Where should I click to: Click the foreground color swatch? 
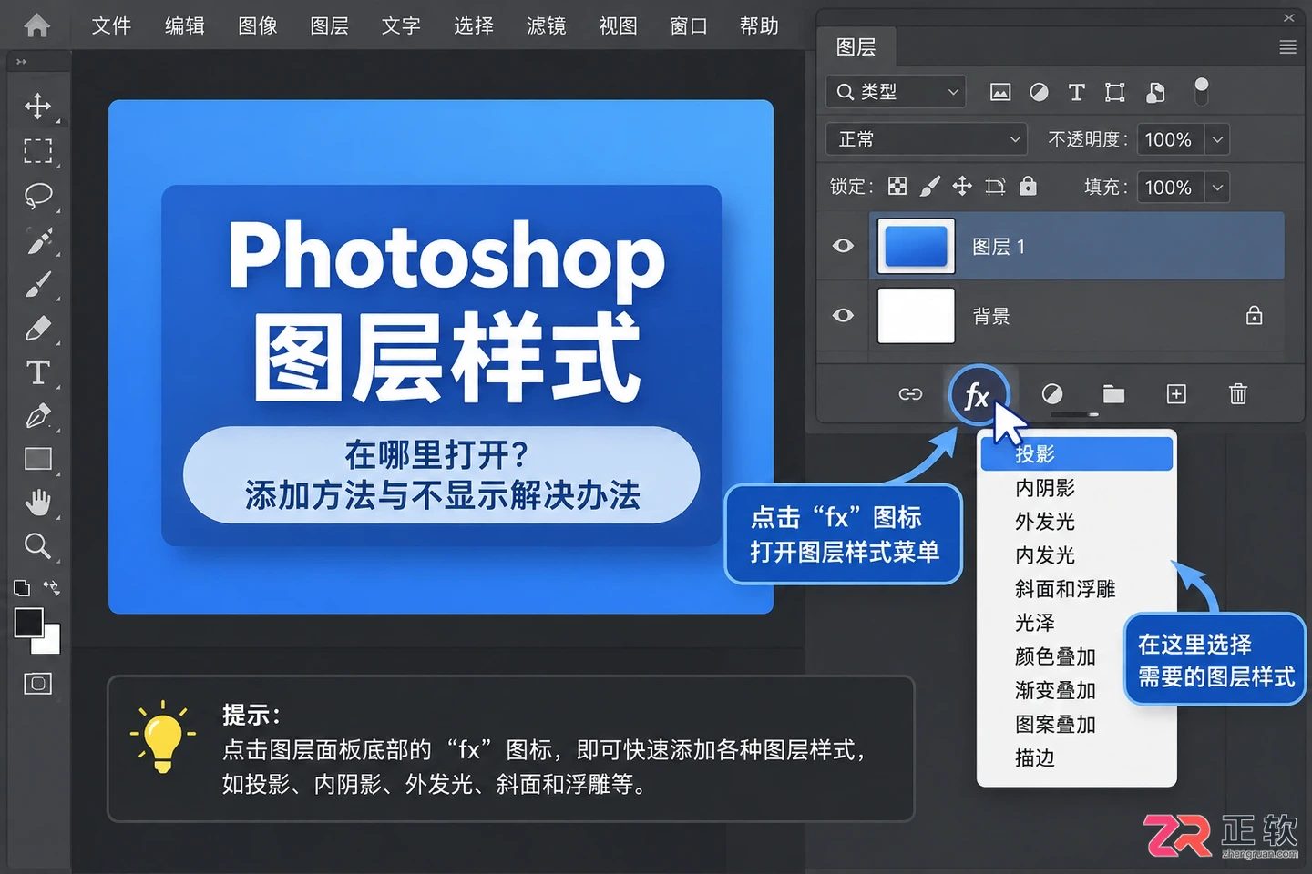pos(27,622)
